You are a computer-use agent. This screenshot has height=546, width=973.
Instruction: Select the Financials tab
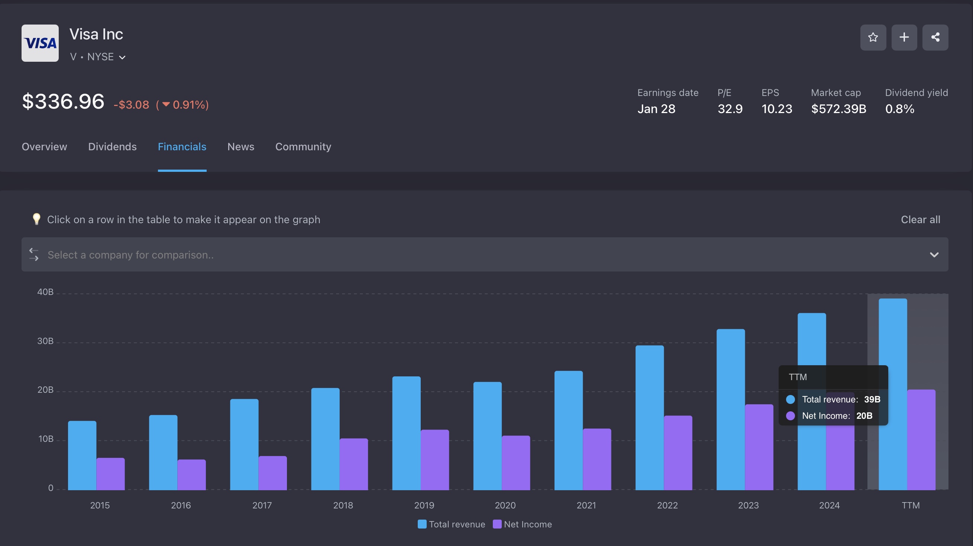(x=182, y=147)
